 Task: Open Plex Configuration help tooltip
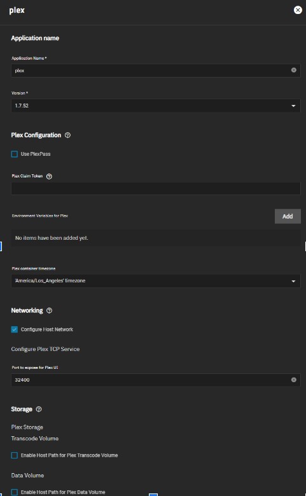pyautogui.click(x=67, y=135)
